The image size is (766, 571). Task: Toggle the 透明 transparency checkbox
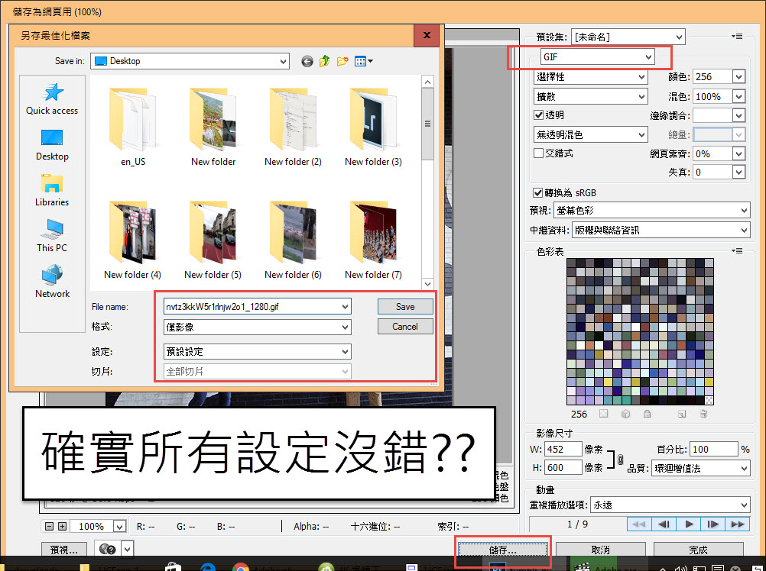point(539,115)
